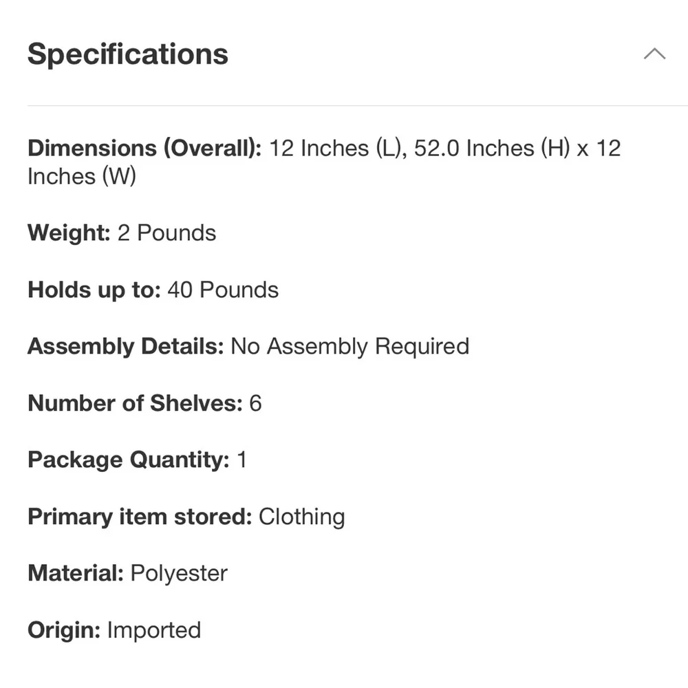Select the Dimensions (Overall) label

click(144, 149)
